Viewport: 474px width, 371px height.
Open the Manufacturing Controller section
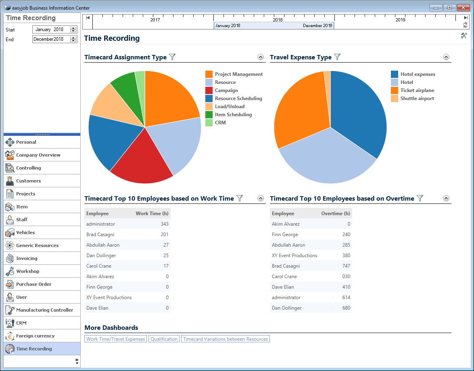tap(44, 310)
